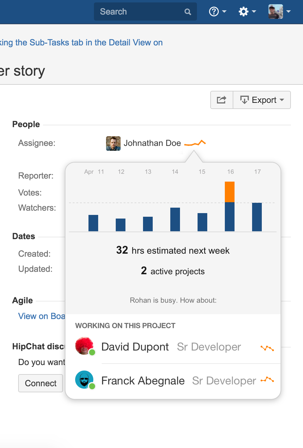The width and height of the screenshot is (303, 448).
Task: Open the help question mark icon
Action: [x=214, y=12]
